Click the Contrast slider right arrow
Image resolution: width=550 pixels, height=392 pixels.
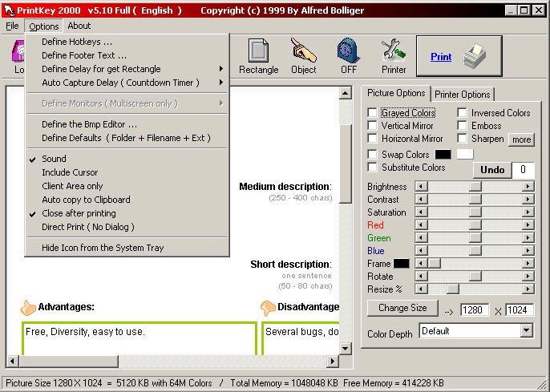click(x=528, y=199)
